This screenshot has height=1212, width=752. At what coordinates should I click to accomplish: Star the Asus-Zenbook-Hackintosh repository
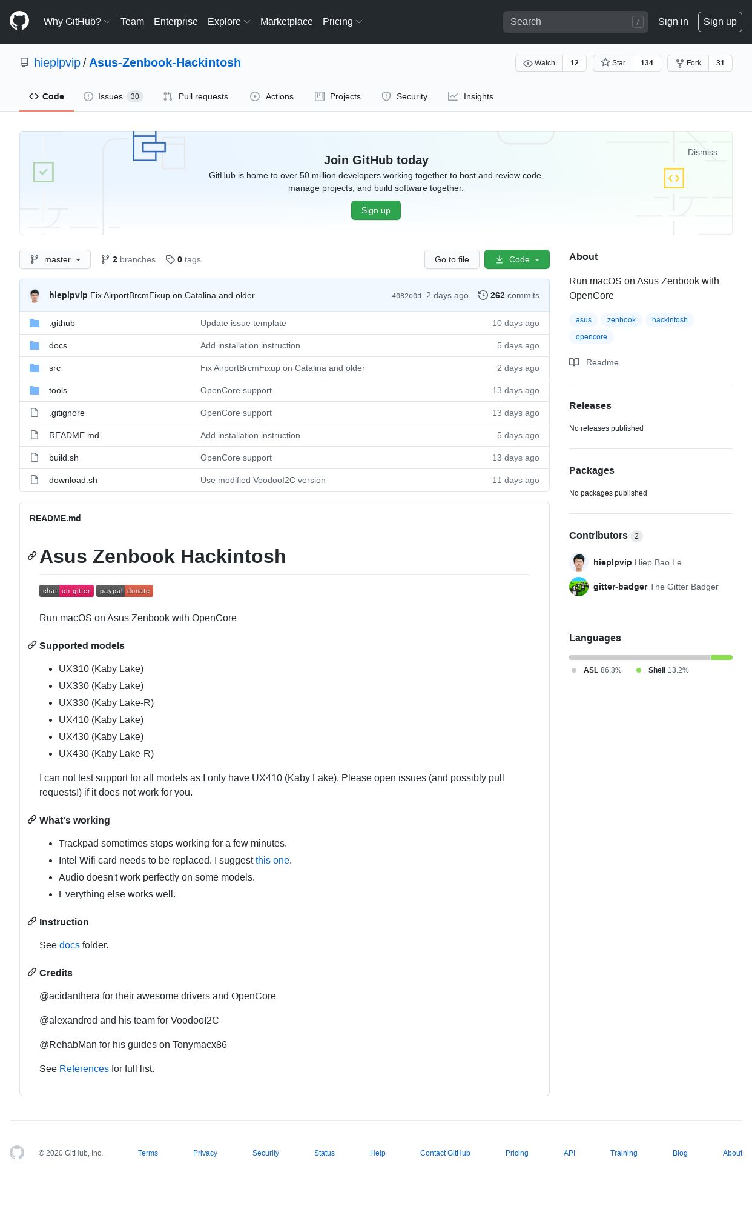(x=613, y=63)
